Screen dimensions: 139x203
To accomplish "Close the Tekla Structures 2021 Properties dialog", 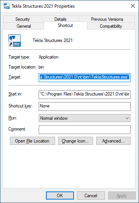I will [x=133, y=6].
